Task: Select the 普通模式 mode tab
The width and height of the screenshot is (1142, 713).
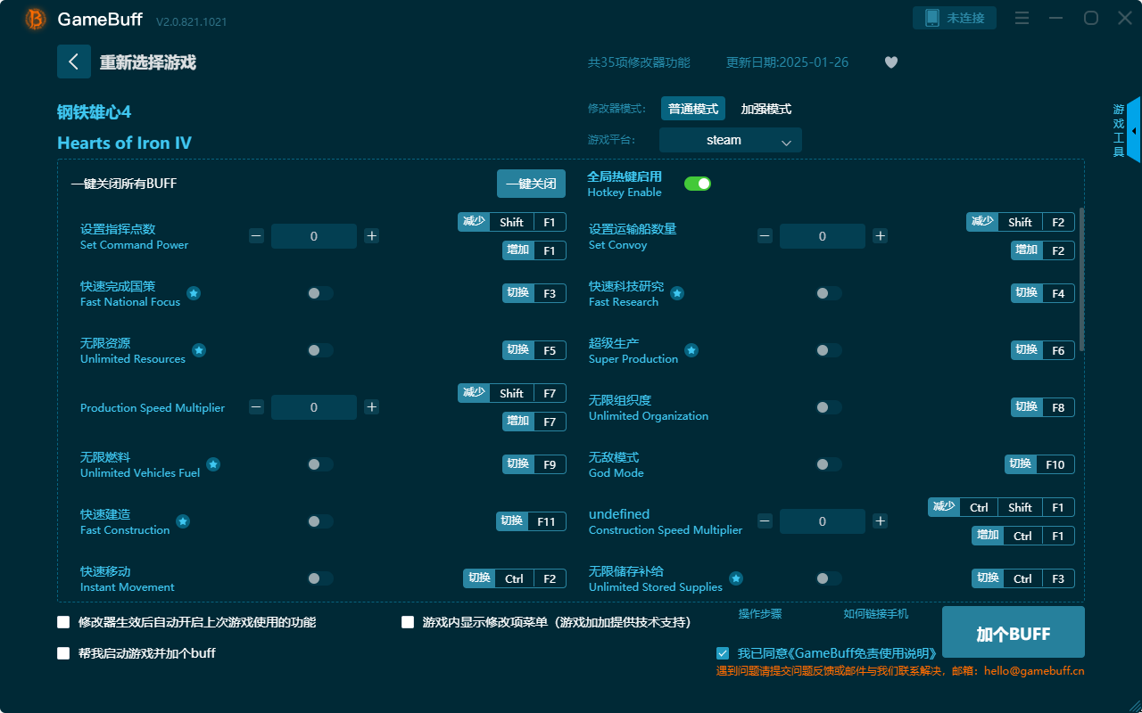Action: 692,108
